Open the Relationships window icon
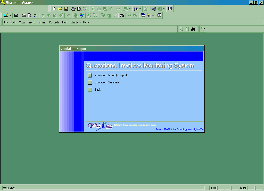This screenshot has height=191, width=264. coord(154,9)
